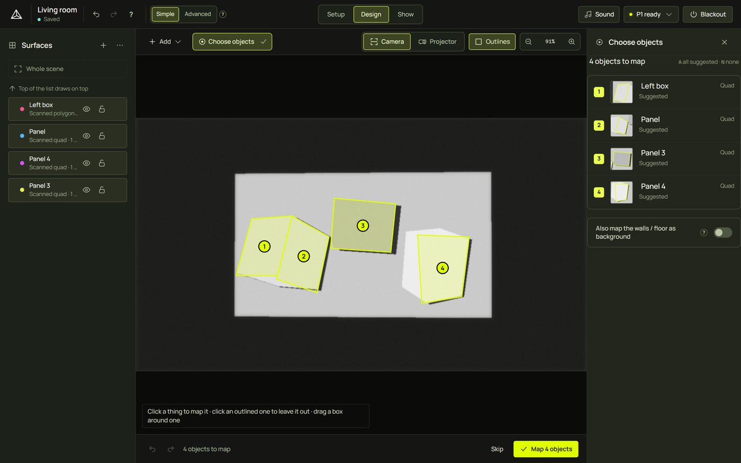Image resolution: width=741 pixels, height=463 pixels.
Task: Hide the Panel 3 surface
Action: pyautogui.click(x=86, y=190)
